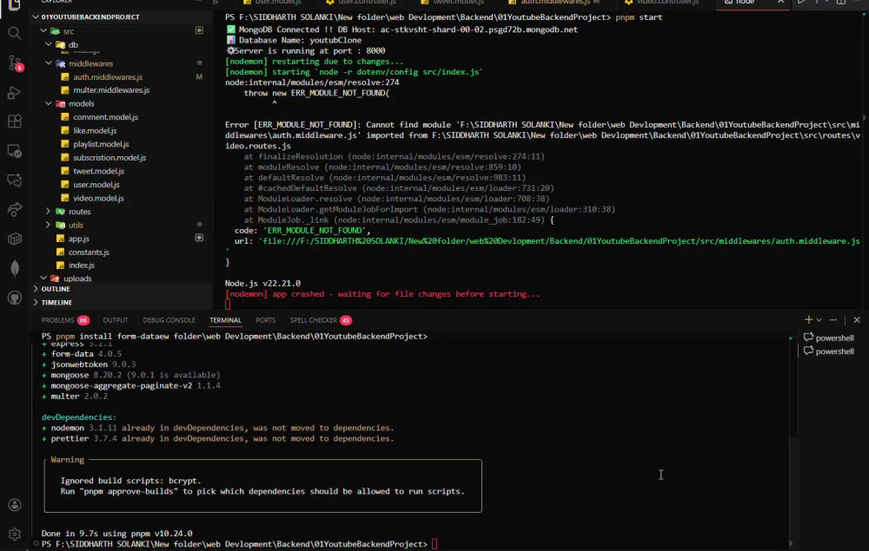
Task: Open user.model.js in the explorer tree
Action: pyautogui.click(x=96, y=185)
